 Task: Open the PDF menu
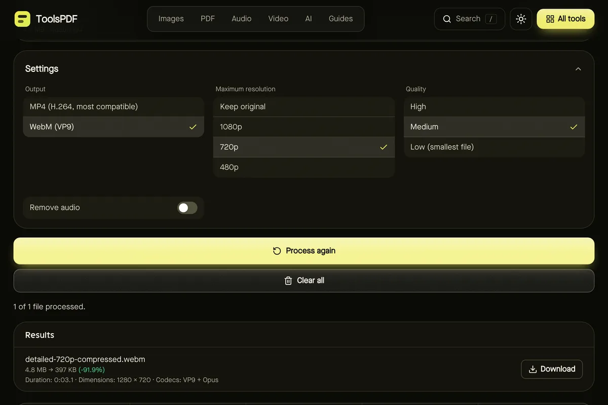[208, 19]
